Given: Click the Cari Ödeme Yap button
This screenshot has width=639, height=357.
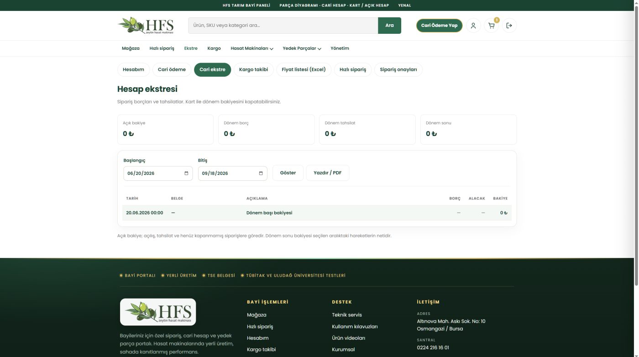Looking at the screenshot, I should (x=439, y=26).
